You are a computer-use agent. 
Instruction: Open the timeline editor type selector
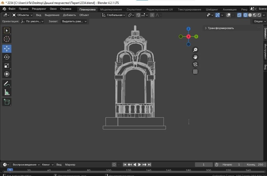click(x=6, y=165)
